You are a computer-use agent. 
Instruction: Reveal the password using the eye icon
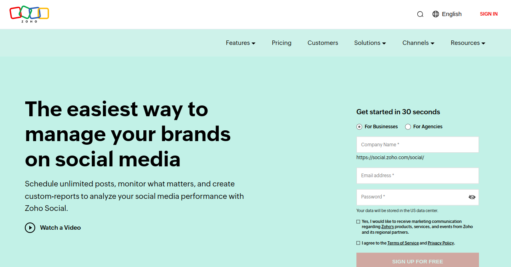[472, 197]
